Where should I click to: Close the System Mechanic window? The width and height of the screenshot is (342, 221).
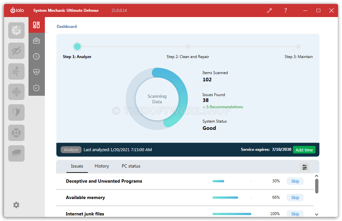point(332,10)
